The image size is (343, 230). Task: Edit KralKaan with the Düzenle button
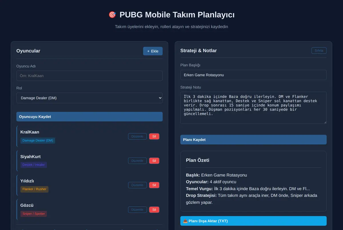click(x=137, y=136)
